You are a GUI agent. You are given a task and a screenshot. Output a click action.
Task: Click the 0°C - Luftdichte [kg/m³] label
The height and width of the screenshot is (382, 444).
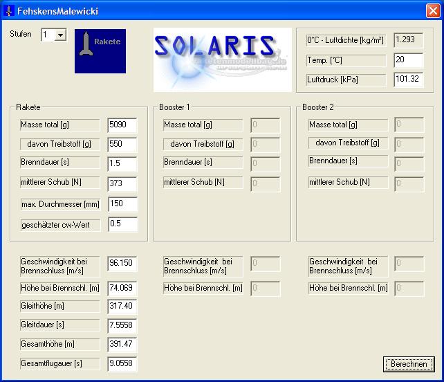[346, 40]
